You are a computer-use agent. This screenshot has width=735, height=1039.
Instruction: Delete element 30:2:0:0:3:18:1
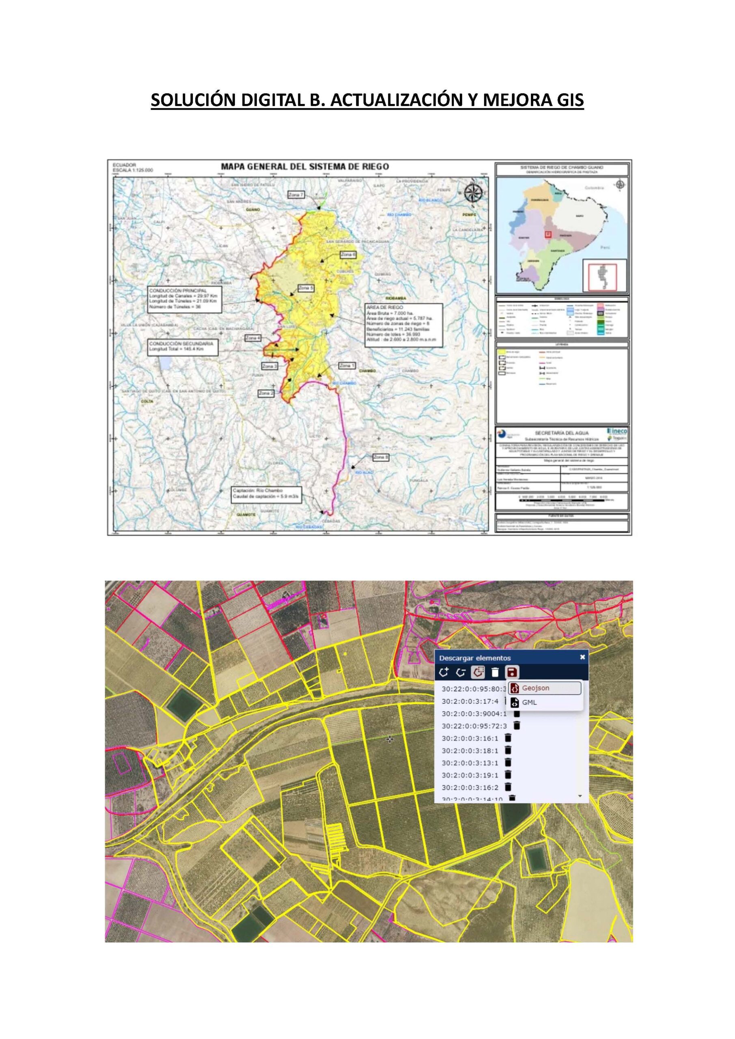click(x=508, y=751)
